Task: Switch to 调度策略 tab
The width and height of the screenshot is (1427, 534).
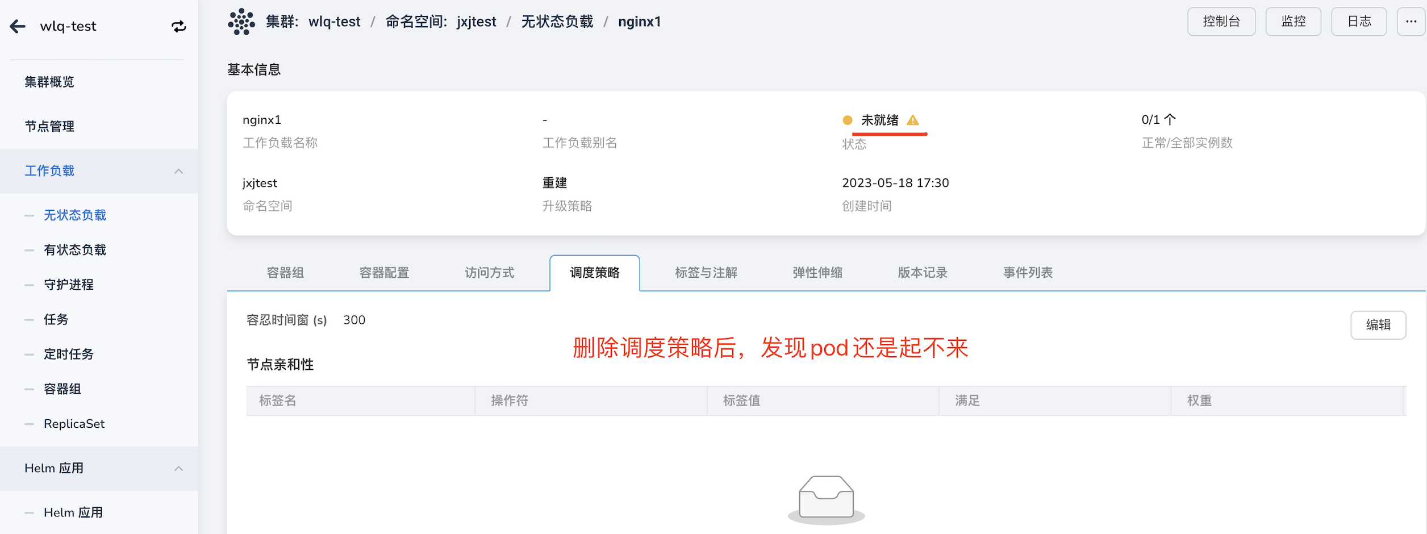Action: click(595, 273)
